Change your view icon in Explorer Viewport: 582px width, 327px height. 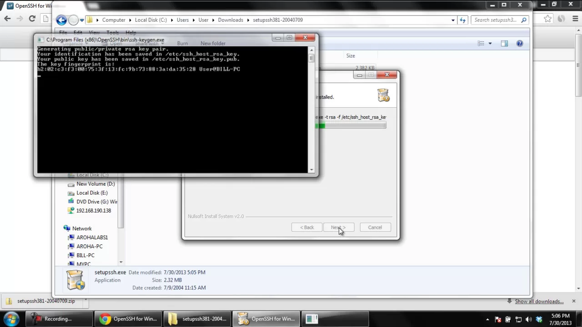[x=481, y=43]
